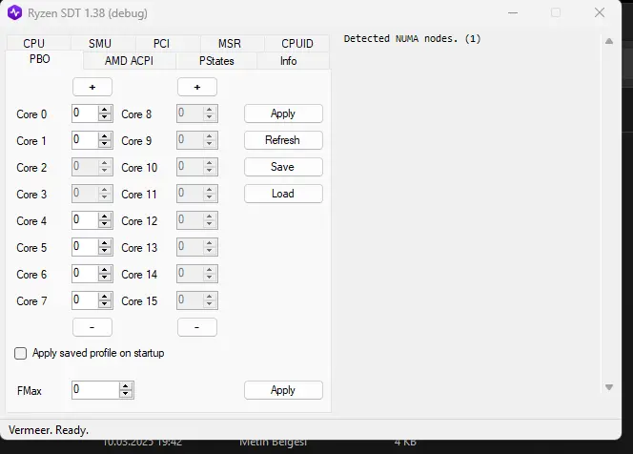Click the 'Core 15' label
This screenshot has height=454, width=633.
pos(139,300)
